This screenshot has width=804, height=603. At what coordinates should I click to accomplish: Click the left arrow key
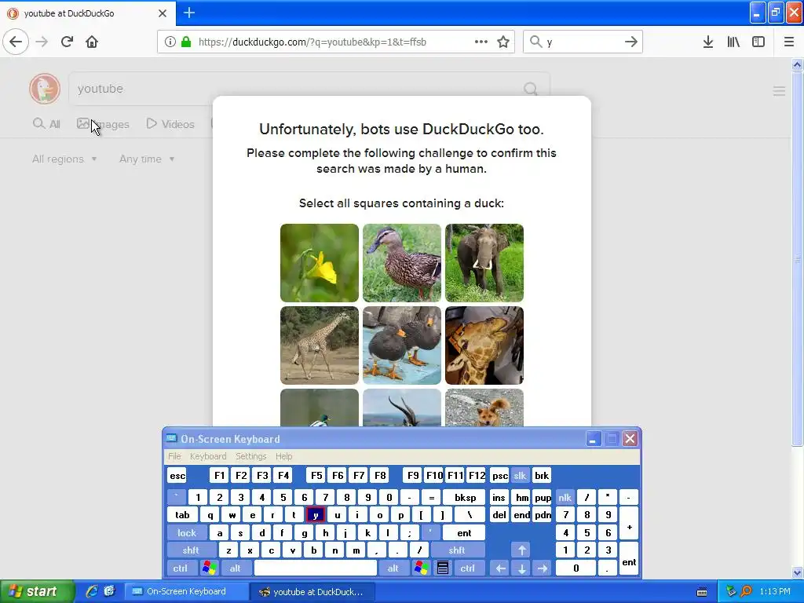click(501, 568)
